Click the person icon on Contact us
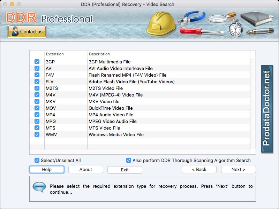The width and height of the screenshot is (279, 209). pyautogui.click(x=14, y=31)
